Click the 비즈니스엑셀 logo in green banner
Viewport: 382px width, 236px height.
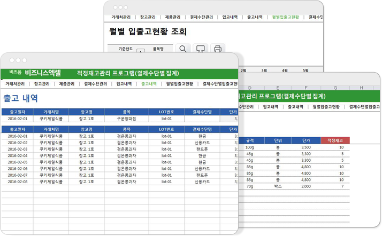click(x=43, y=73)
